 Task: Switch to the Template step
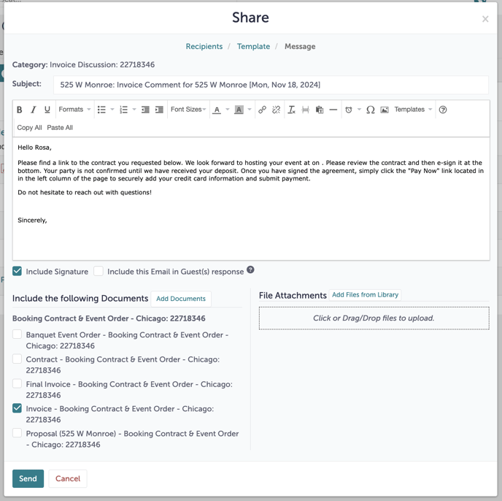[x=253, y=47]
